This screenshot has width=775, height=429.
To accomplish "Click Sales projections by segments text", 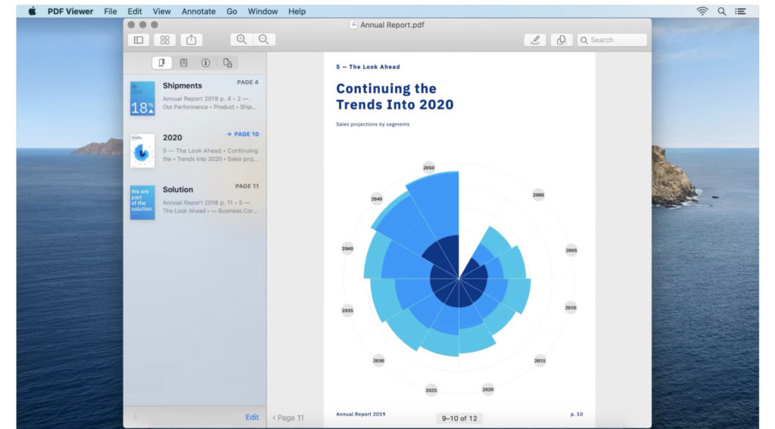I will point(372,125).
